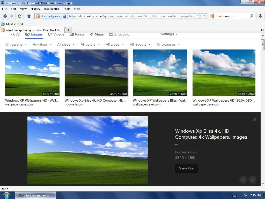This screenshot has height=199, width=265.
Task: Click in the URL address field
Action: [x=132, y=16]
